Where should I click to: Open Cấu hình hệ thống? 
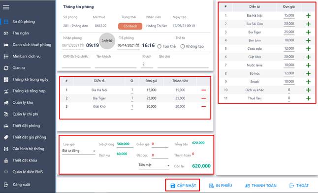pyautogui.click(x=28, y=149)
